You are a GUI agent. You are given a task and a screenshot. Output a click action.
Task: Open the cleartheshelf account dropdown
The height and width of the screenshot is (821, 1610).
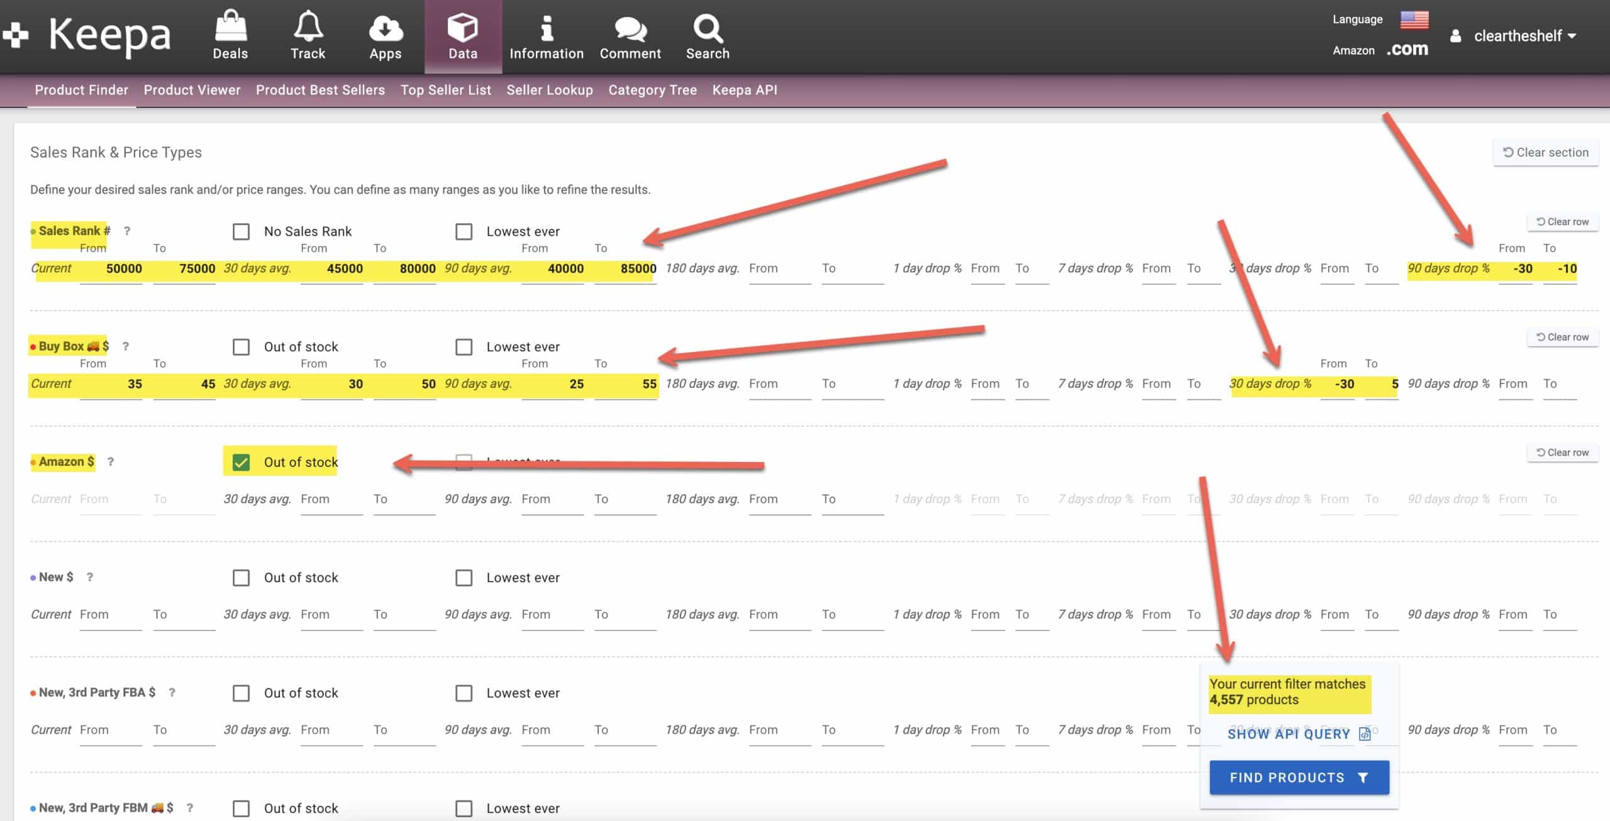[x=1525, y=36]
